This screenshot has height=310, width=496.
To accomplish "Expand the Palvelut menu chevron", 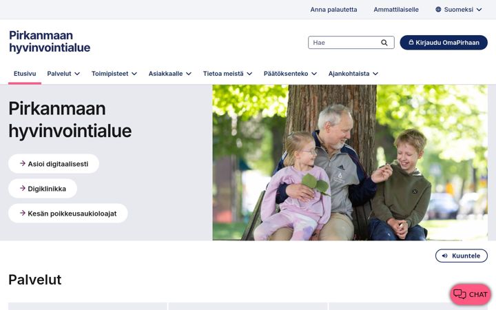I will [x=77, y=74].
